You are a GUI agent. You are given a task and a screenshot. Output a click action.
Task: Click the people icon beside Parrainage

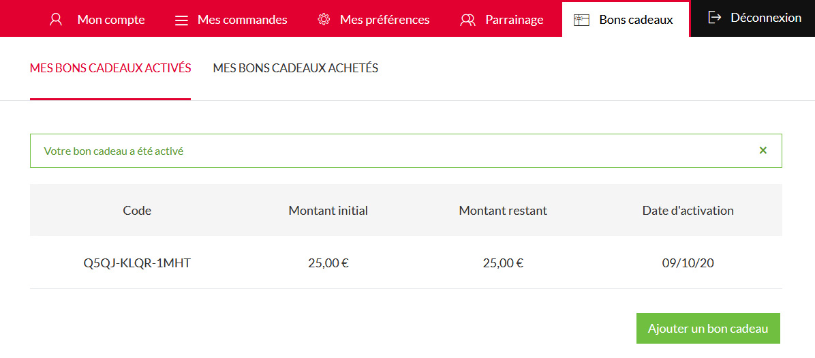click(467, 20)
